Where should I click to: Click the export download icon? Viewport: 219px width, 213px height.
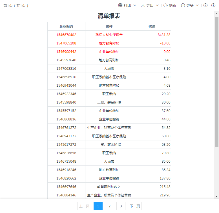pos(143,5)
